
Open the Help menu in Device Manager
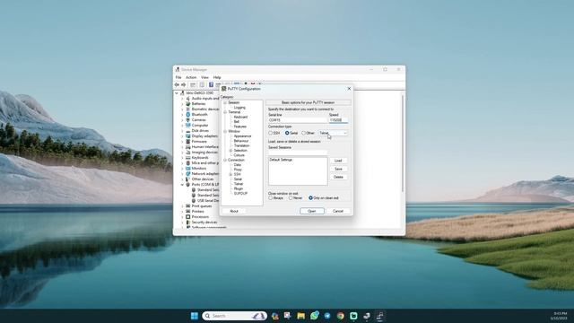(217, 77)
